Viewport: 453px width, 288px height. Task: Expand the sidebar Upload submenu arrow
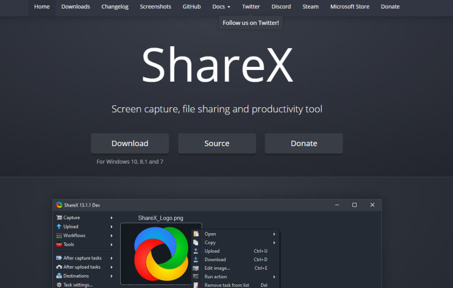(x=112, y=227)
